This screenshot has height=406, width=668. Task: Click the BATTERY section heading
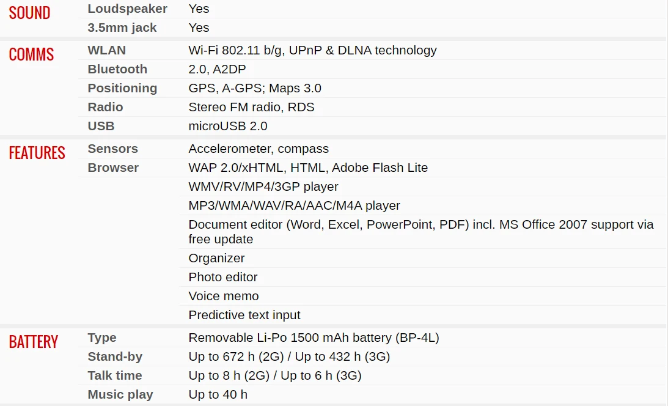coord(33,342)
